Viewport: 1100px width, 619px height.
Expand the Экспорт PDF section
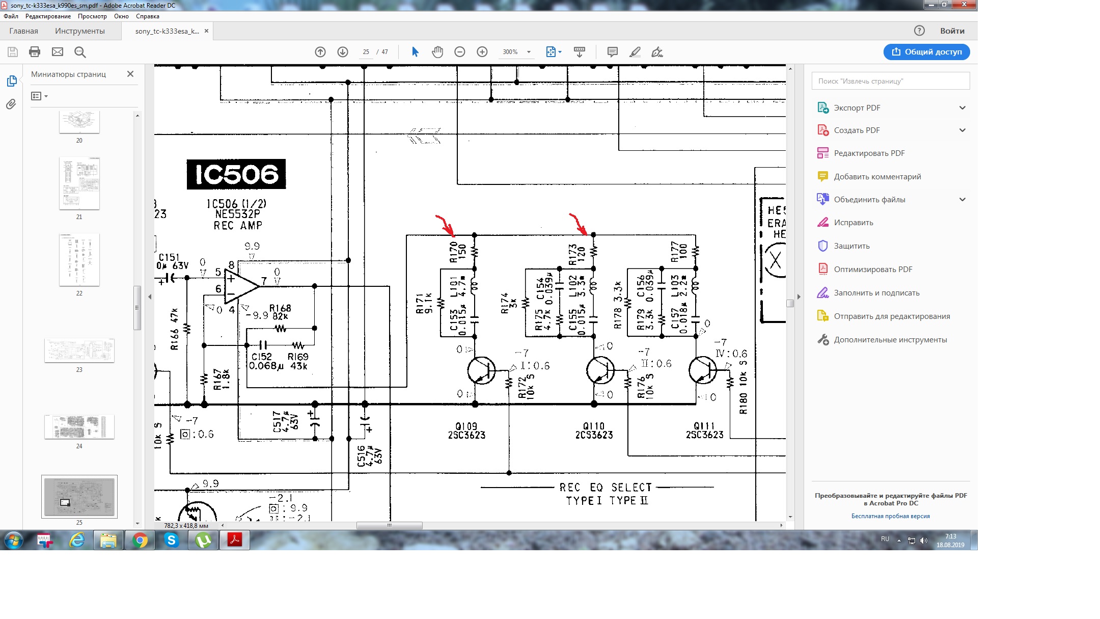[962, 108]
